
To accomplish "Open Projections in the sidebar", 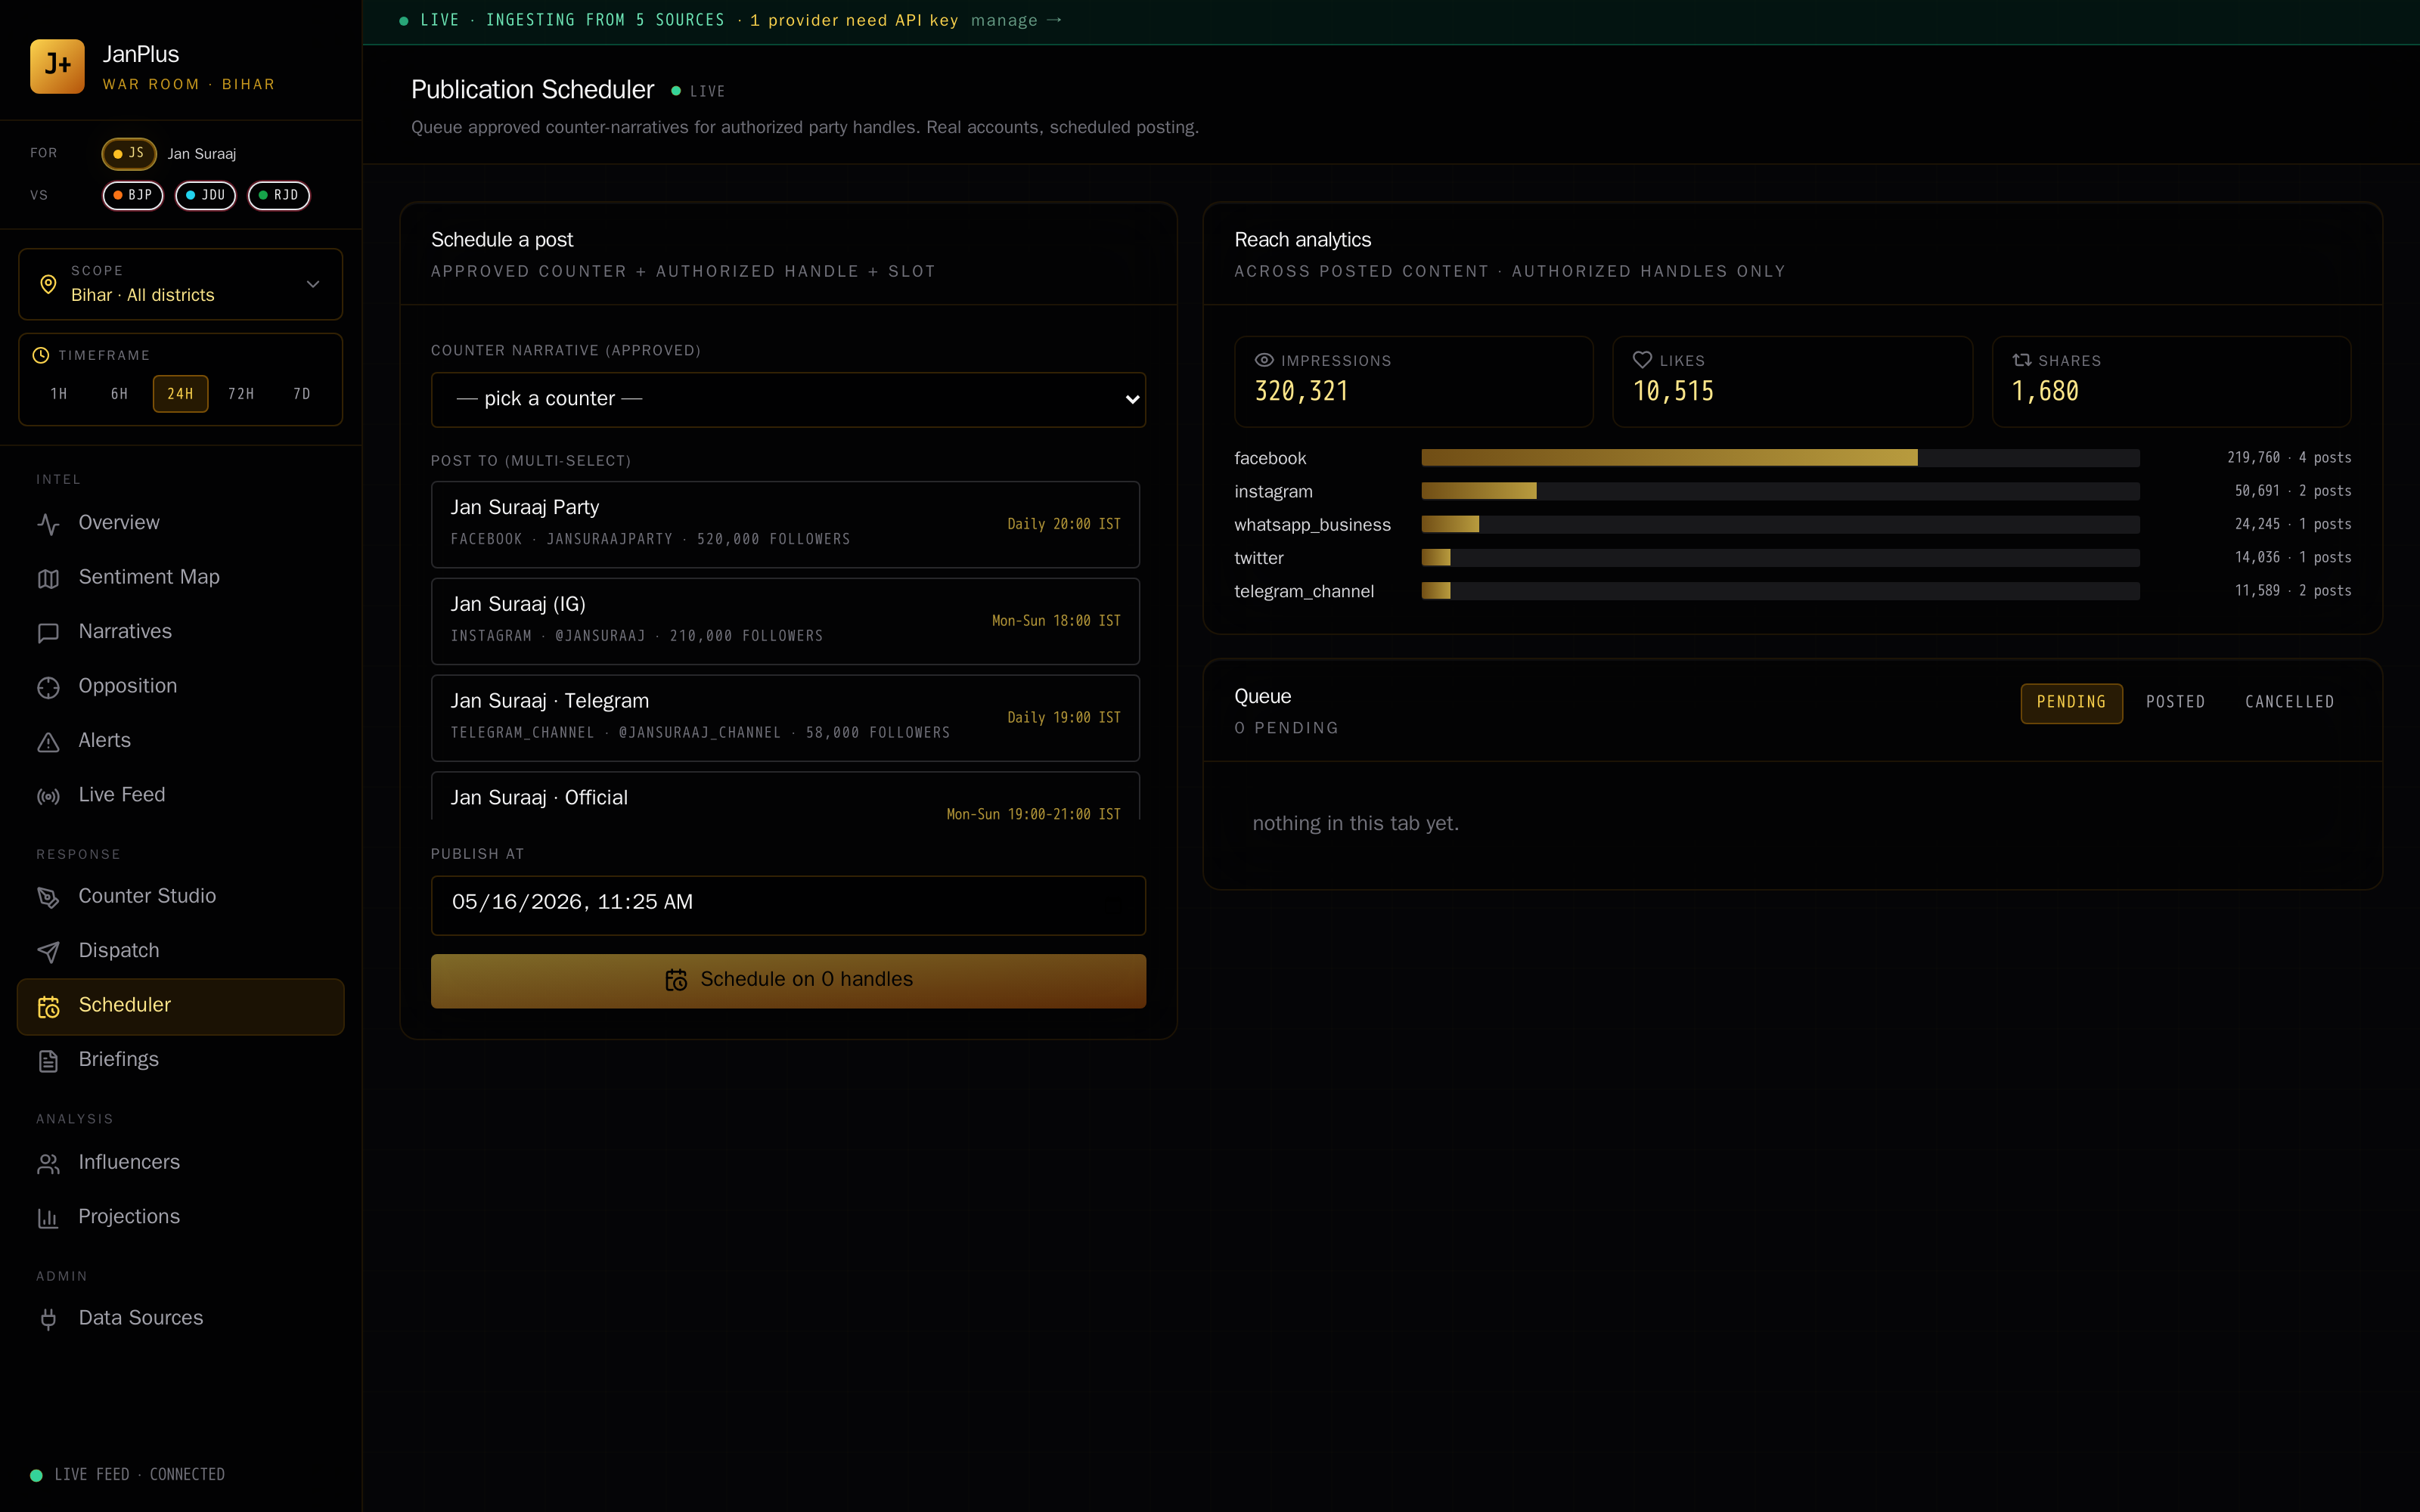I will 181,1217.
